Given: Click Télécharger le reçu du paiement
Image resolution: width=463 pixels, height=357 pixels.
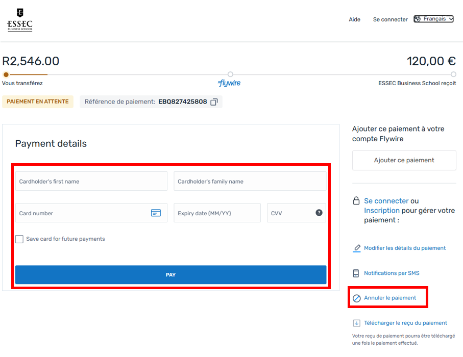Looking at the screenshot, I should pyautogui.click(x=405, y=323).
